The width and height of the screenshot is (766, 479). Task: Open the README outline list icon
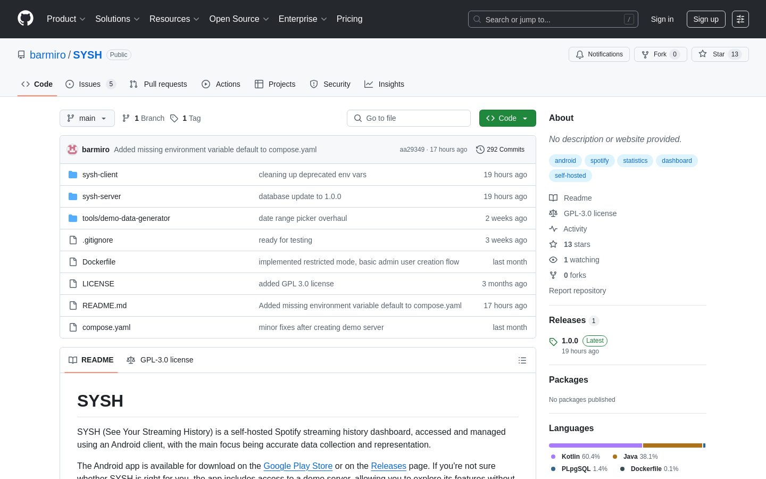point(522,360)
